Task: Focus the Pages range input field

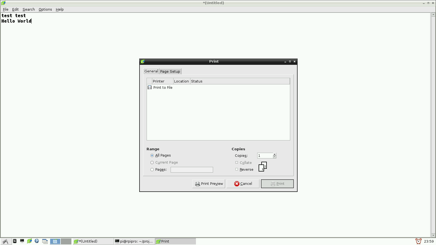Action: coord(192,169)
